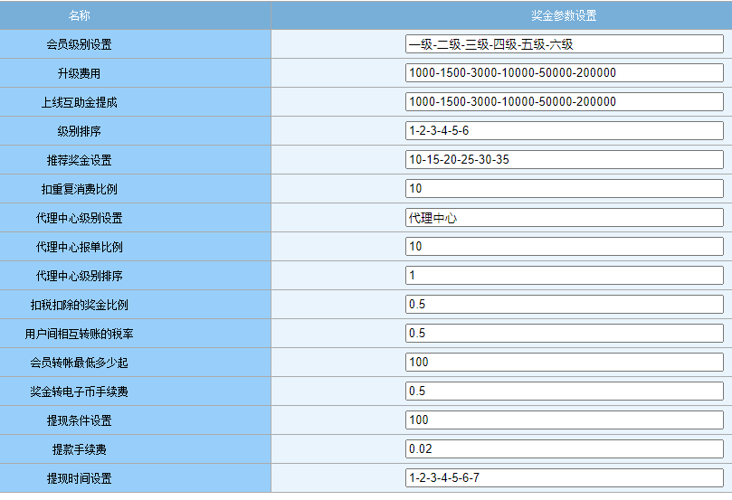The width and height of the screenshot is (732, 500).
Task: Edit the 推荐奖金设置 input field
Action: 565,160
